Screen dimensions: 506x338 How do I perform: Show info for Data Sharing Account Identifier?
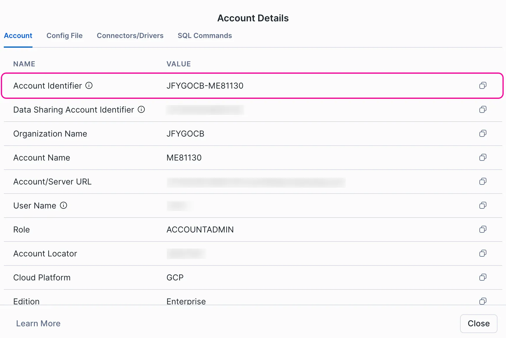[x=141, y=109]
